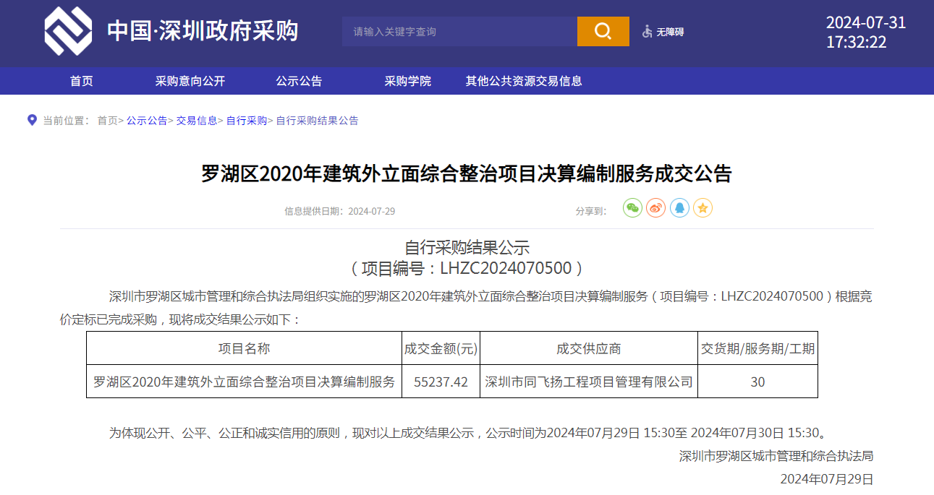
Task: Click the 中国·深圳政府采购 site title
Action: pos(203,31)
